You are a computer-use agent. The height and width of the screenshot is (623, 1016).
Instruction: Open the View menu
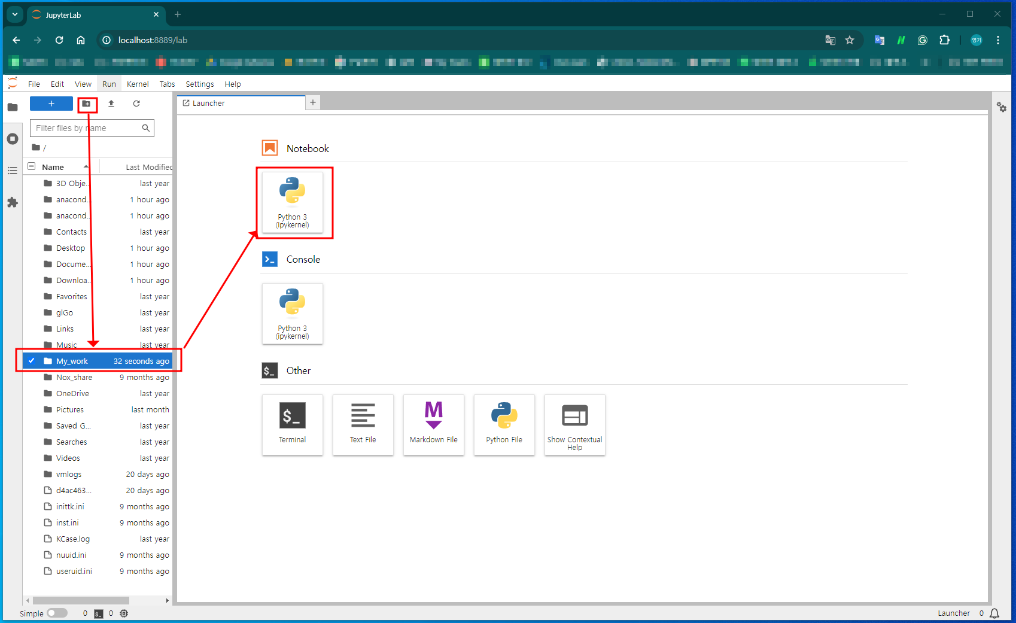83,84
